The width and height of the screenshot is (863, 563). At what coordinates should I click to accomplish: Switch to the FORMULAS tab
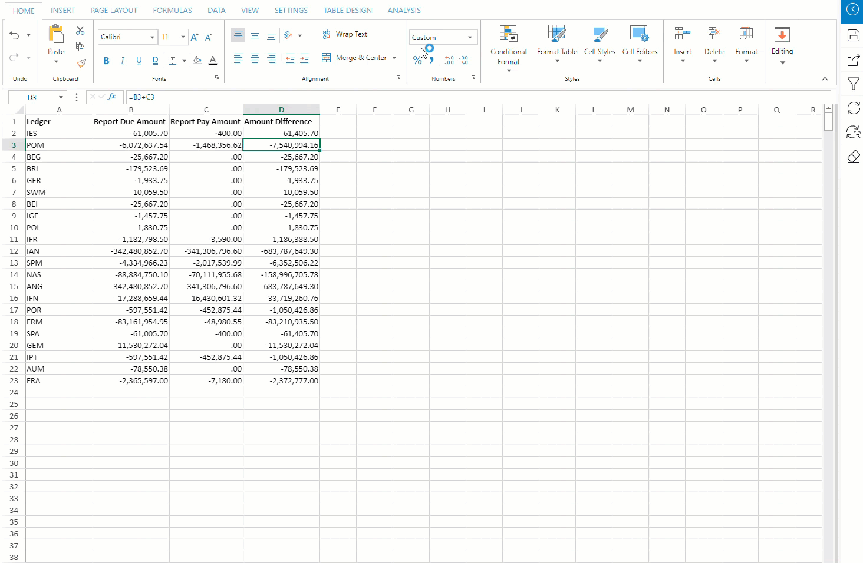coord(172,11)
